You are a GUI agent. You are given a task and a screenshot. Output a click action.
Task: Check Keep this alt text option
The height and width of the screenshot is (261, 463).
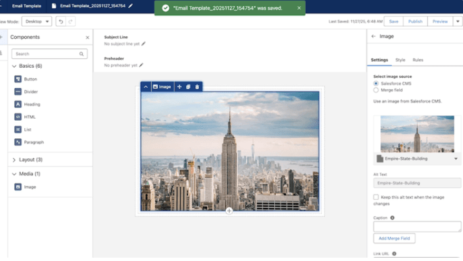376,197
